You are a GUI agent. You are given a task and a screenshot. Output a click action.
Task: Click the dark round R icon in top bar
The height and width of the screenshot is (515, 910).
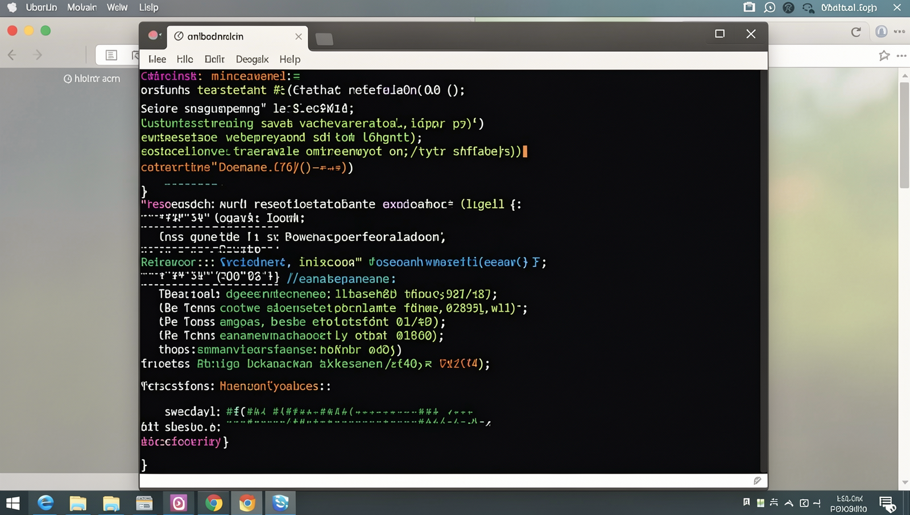(788, 7)
